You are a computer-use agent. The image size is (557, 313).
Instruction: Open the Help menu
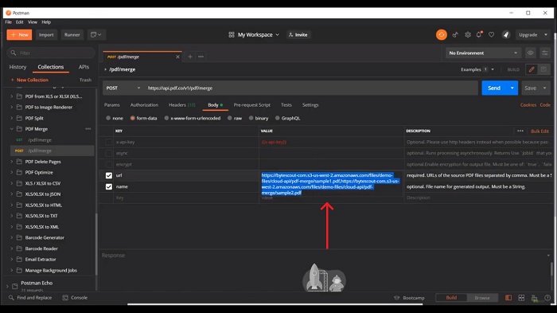pyautogui.click(x=46, y=22)
